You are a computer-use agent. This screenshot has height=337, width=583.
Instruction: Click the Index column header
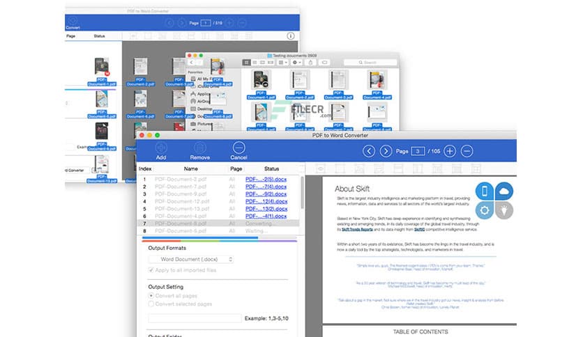point(145,169)
